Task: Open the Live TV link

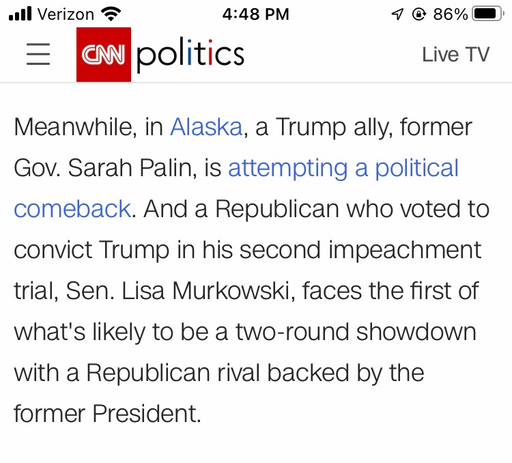Action: click(x=455, y=55)
